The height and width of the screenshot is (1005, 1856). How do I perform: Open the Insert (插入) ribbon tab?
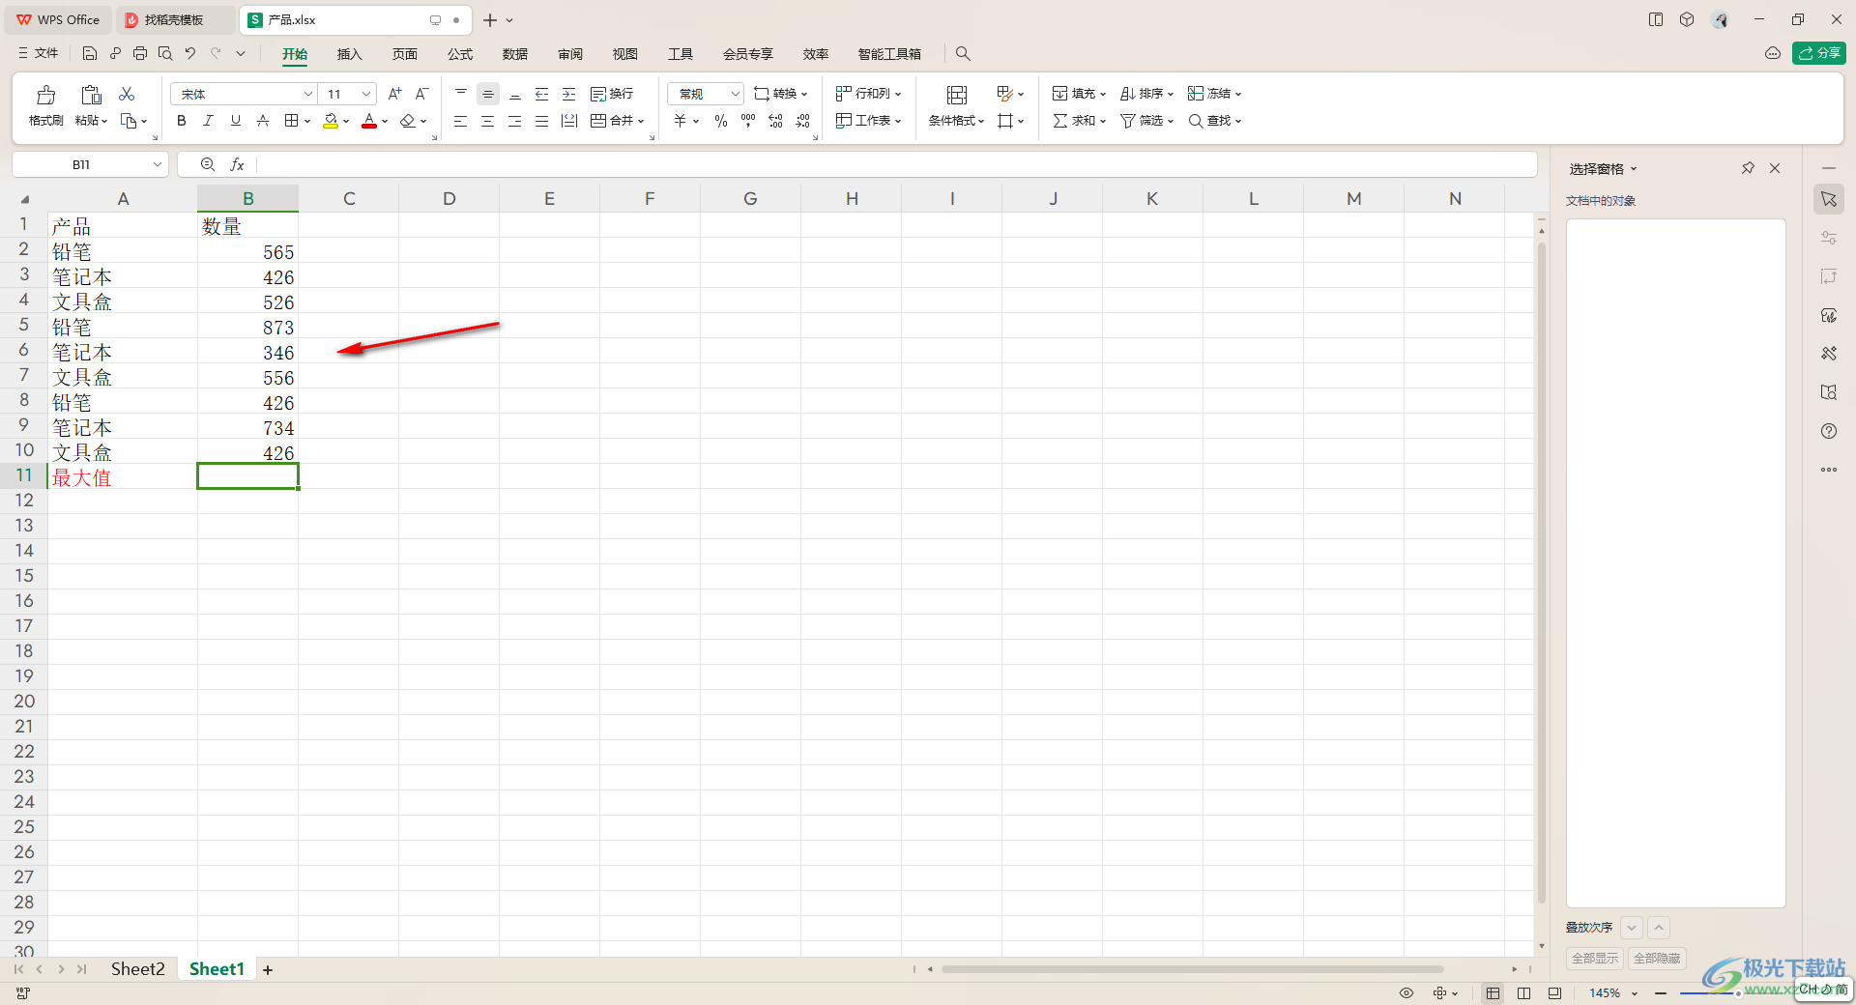click(x=349, y=54)
